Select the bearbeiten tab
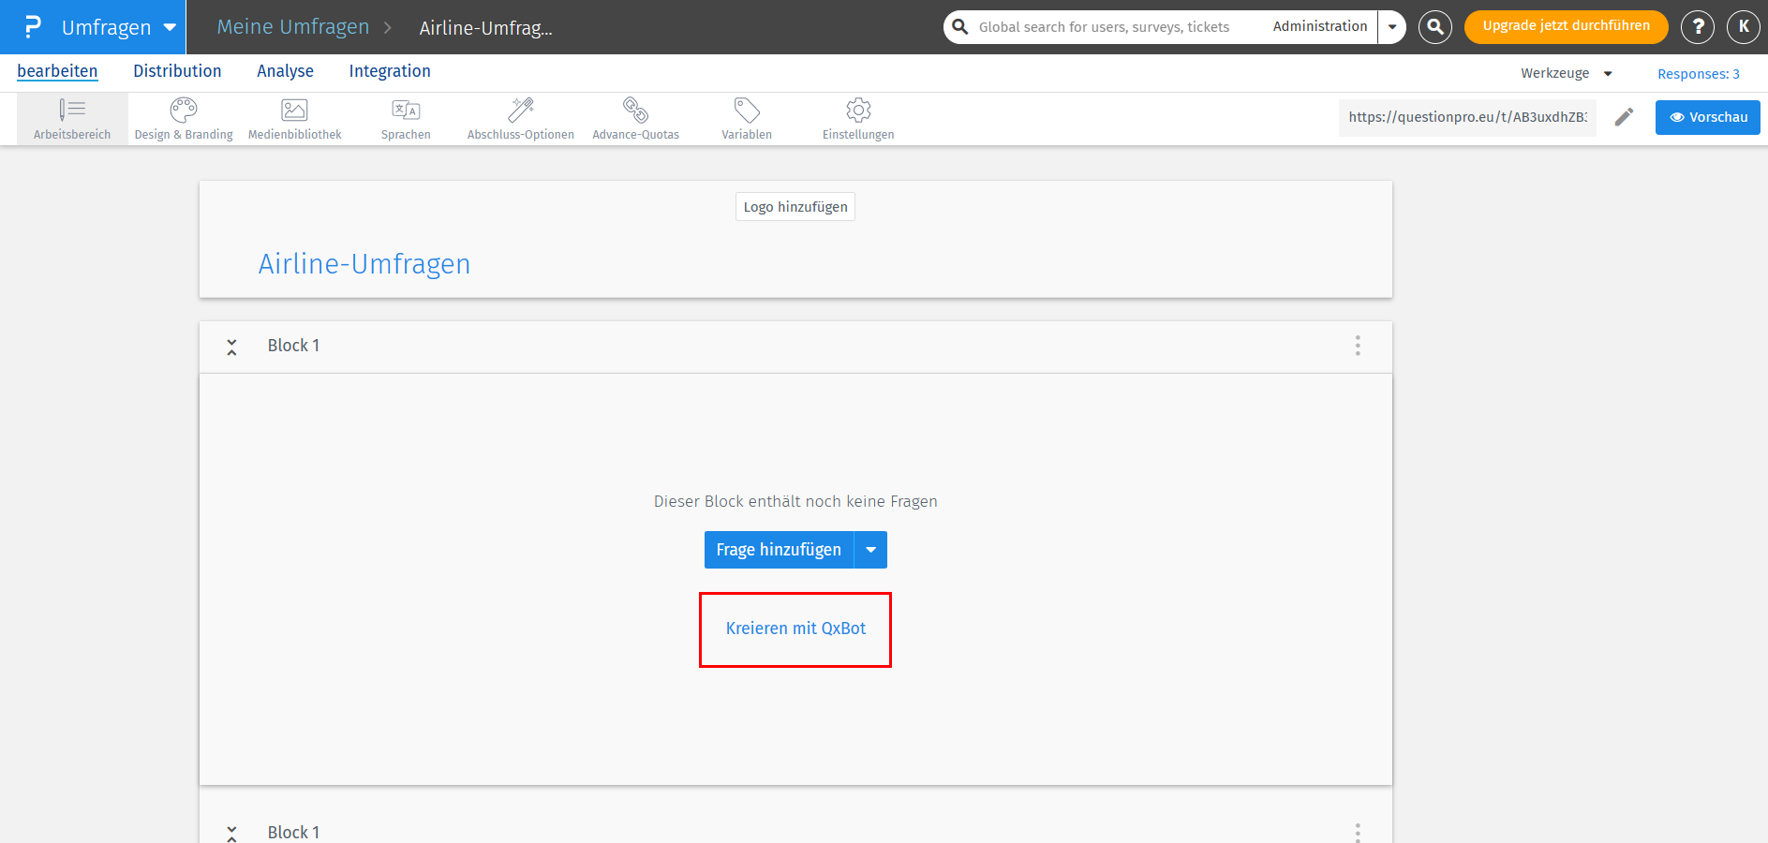The height and width of the screenshot is (843, 1768). tap(57, 71)
